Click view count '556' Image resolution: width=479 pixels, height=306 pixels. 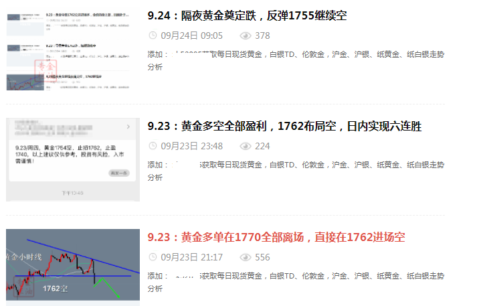point(262,257)
